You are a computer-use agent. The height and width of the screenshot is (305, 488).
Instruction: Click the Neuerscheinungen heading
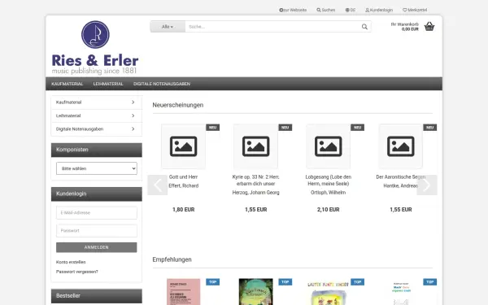coord(177,105)
